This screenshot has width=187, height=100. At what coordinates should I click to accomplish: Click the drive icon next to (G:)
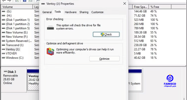(x=3, y=11)
